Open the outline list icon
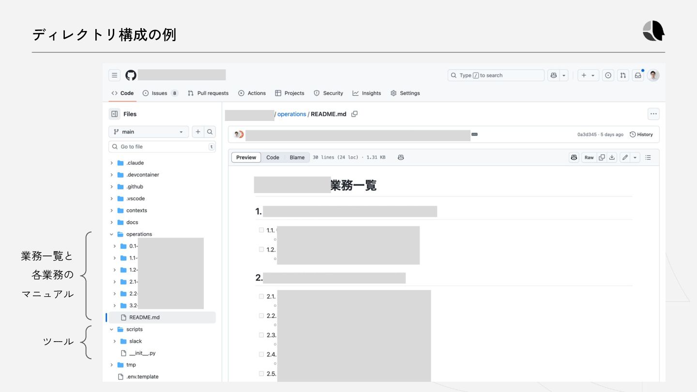The width and height of the screenshot is (697, 392). tap(648, 157)
